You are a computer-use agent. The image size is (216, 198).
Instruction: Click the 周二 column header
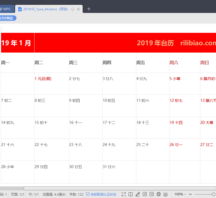coord(52,63)
